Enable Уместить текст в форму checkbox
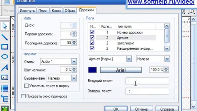This screenshot has height=111, width=197. [26, 86]
